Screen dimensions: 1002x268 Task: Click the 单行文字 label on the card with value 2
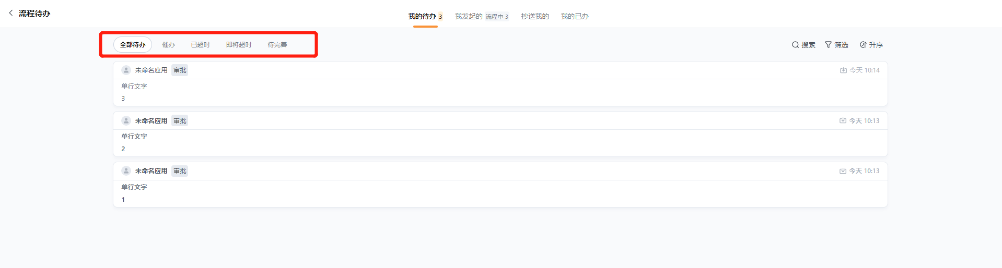pyautogui.click(x=134, y=136)
